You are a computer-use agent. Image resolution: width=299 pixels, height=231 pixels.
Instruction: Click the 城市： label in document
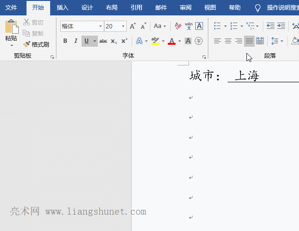(x=205, y=76)
